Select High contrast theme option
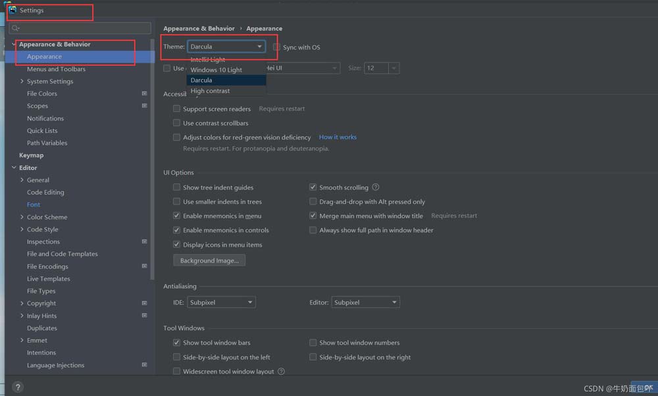Screen dimensions: 658x396 tap(210, 91)
